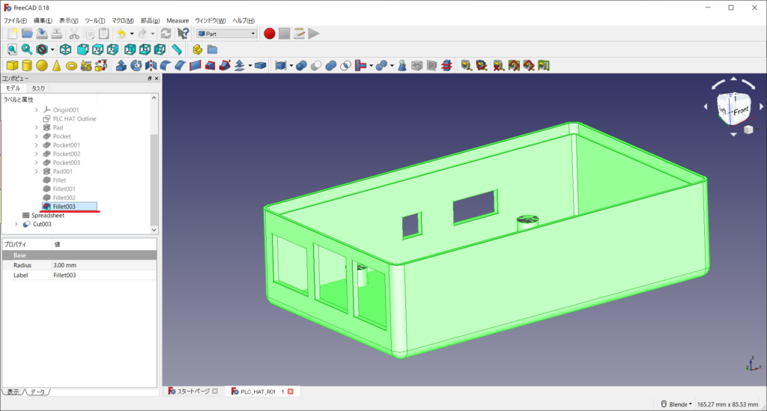Click the Fit All view magnifier icon
Screen dimensions: 767x411
13,49
